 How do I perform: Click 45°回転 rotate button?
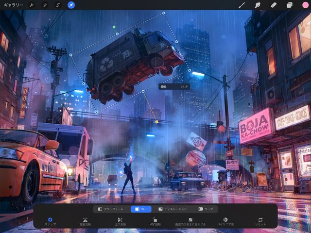point(155,221)
